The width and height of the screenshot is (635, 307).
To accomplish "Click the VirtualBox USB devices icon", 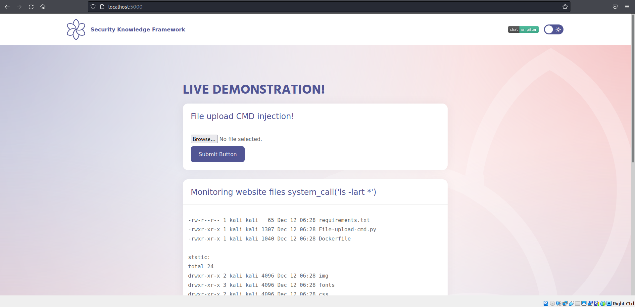I will coord(571,303).
